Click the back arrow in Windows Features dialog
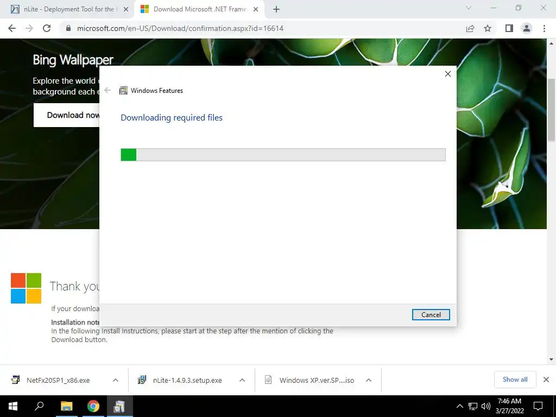Viewport: 556px width, 417px height. [x=108, y=91]
